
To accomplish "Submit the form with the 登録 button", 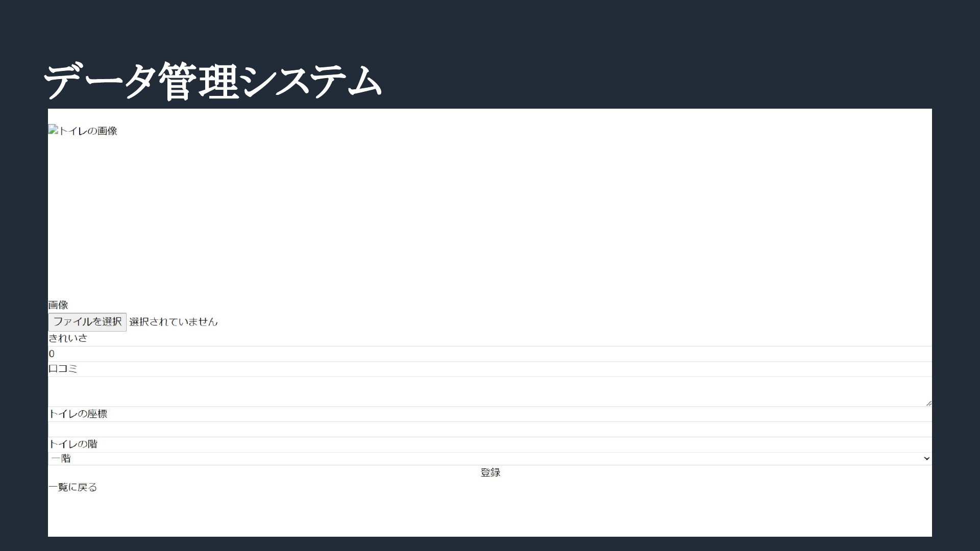I will click(x=490, y=473).
